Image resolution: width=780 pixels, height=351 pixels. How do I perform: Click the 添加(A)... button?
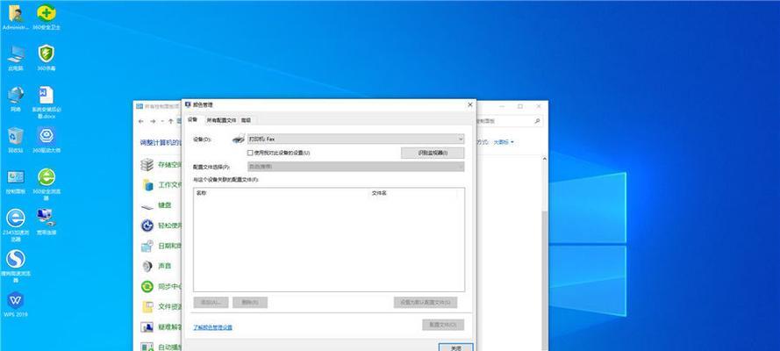pyautogui.click(x=211, y=302)
